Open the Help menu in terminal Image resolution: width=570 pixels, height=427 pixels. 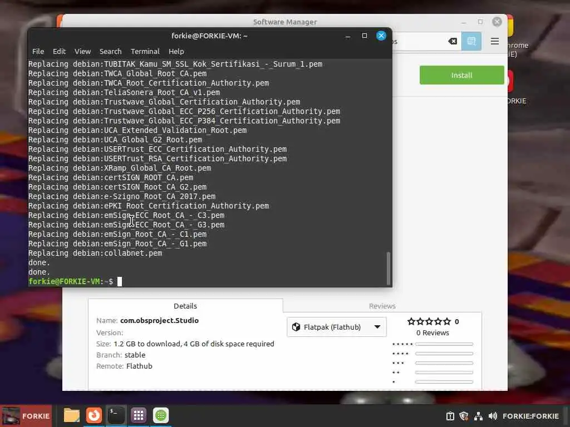(176, 51)
